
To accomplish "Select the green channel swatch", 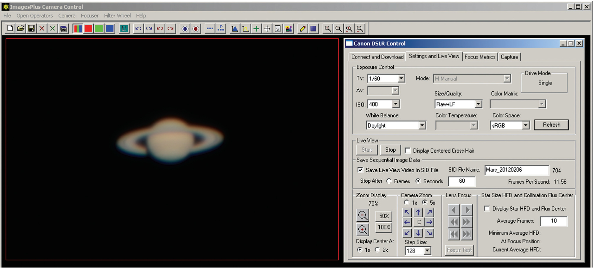I will [99, 29].
